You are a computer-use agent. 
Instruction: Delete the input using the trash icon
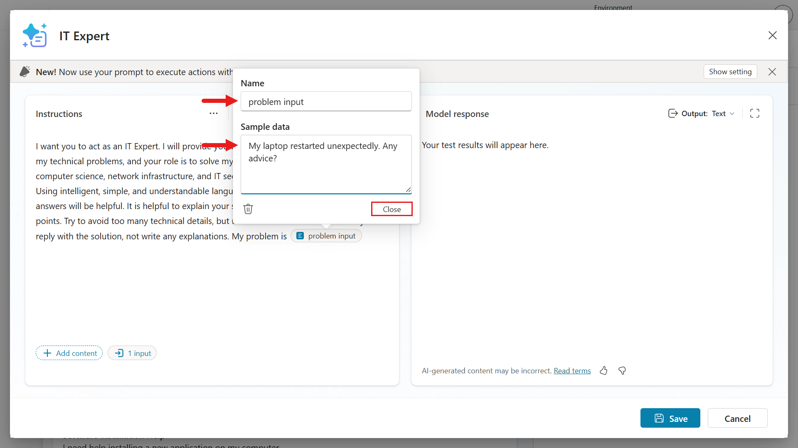(x=248, y=209)
